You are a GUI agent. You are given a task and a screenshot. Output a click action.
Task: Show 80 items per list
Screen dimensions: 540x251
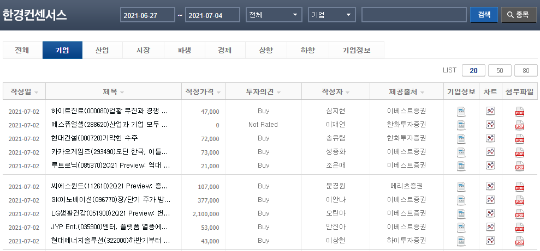point(526,70)
